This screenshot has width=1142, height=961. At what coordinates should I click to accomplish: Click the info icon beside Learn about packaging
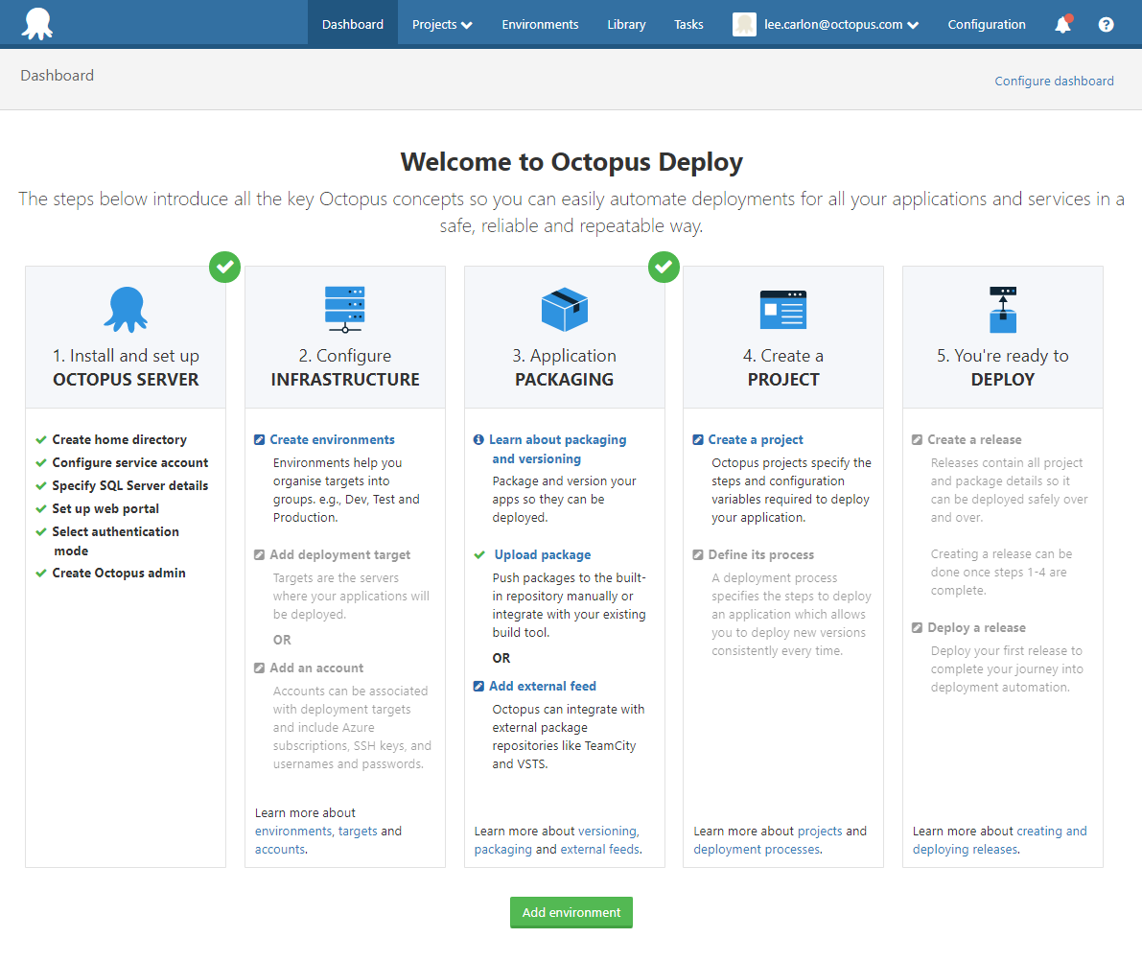pos(478,439)
